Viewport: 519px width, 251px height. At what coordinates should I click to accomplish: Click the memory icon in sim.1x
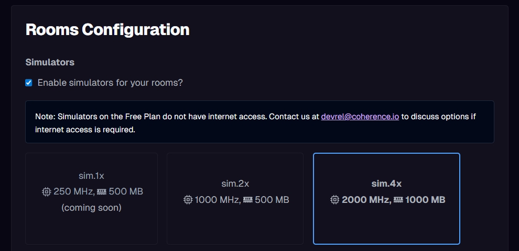pos(102,192)
